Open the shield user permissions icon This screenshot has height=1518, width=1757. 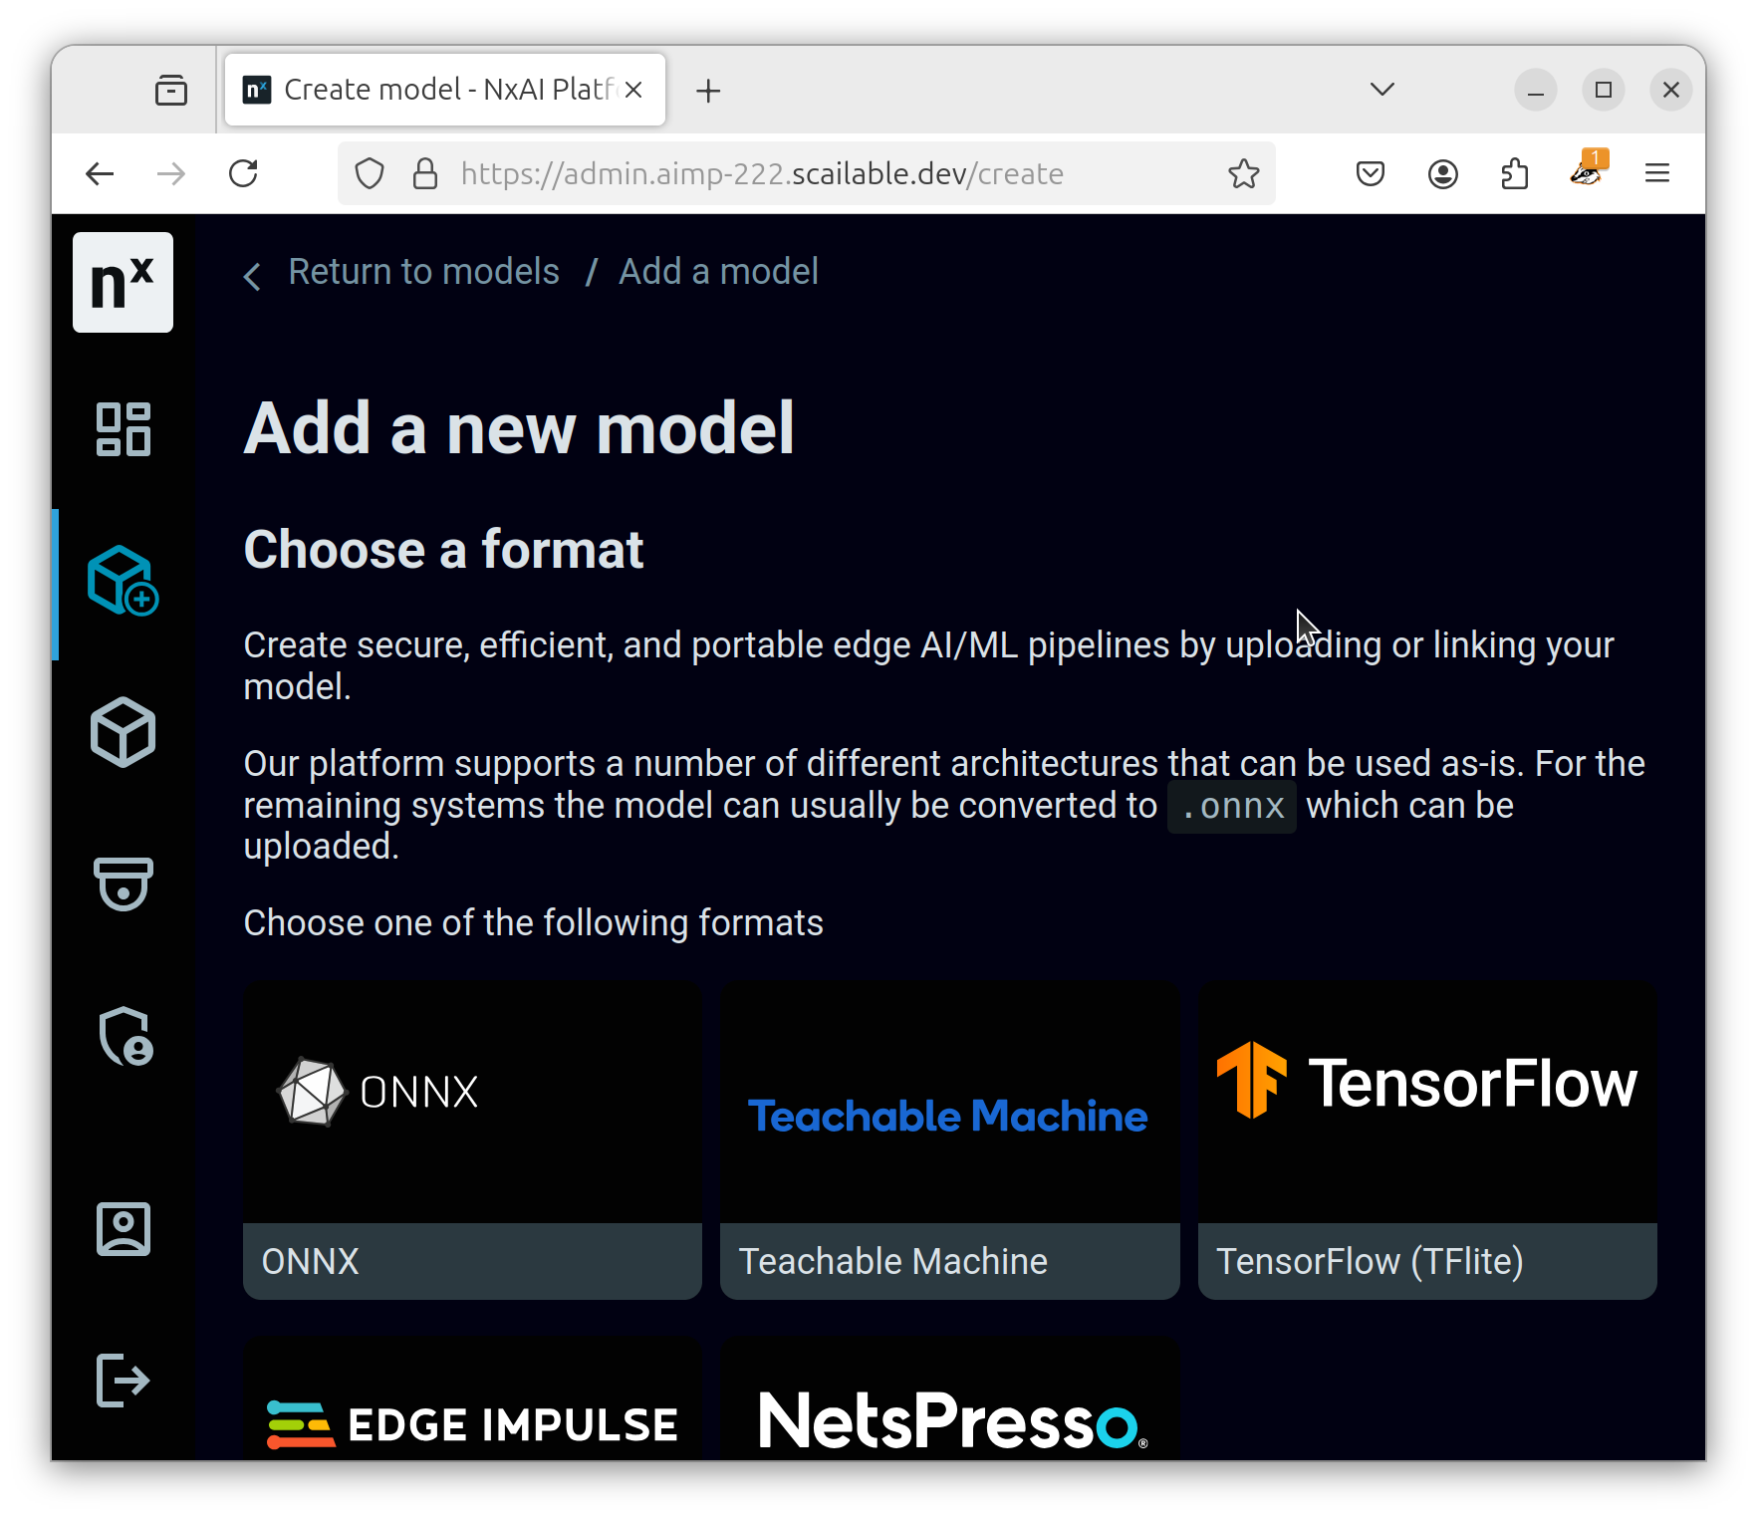coord(125,1036)
